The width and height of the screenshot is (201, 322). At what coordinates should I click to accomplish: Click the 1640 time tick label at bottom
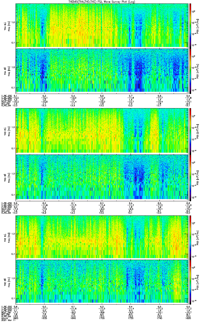click(73, 318)
